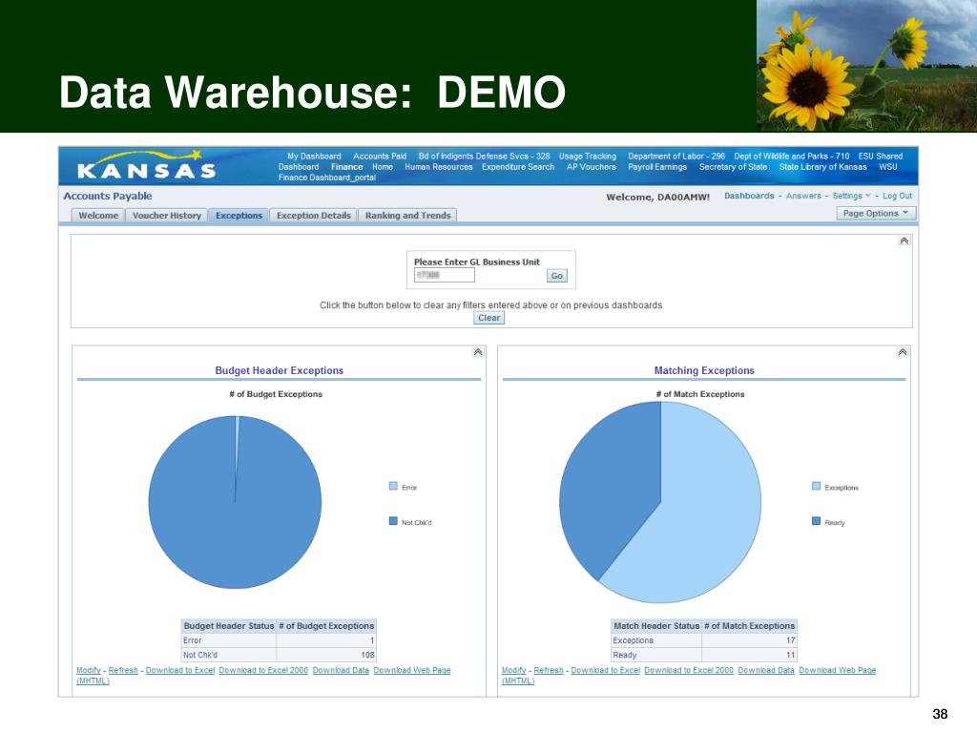This screenshot has width=977, height=733.
Task: Click the Go button
Action: [557, 276]
